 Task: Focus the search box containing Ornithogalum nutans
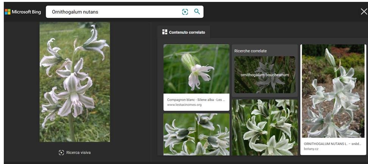pyautogui.click(x=114, y=12)
